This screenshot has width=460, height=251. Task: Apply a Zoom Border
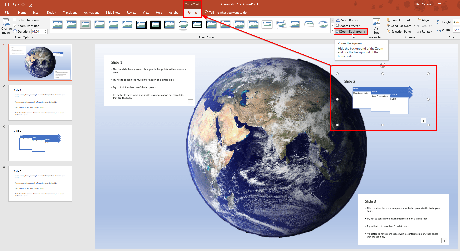coord(348,20)
